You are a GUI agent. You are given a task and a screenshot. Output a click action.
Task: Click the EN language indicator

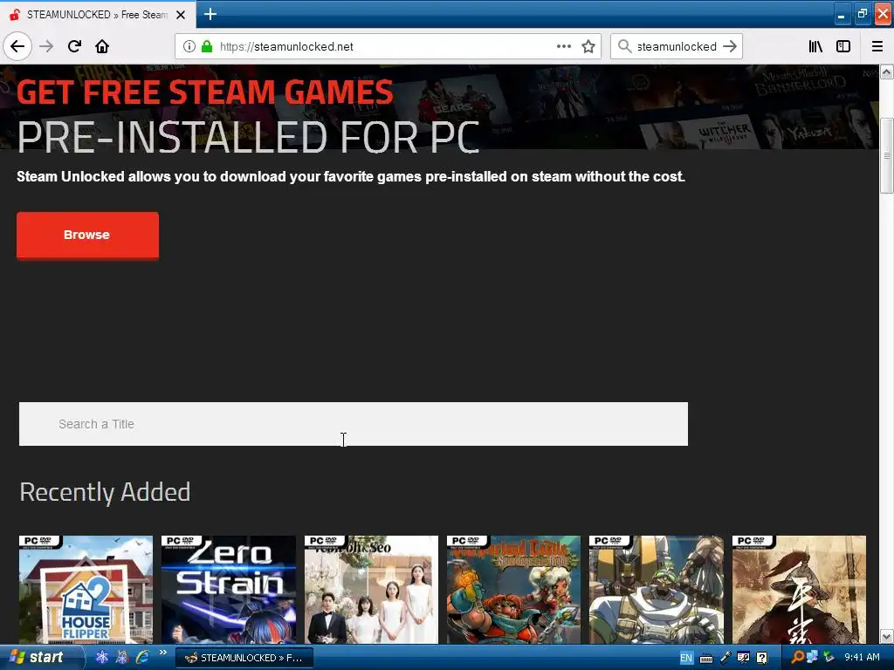point(686,658)
